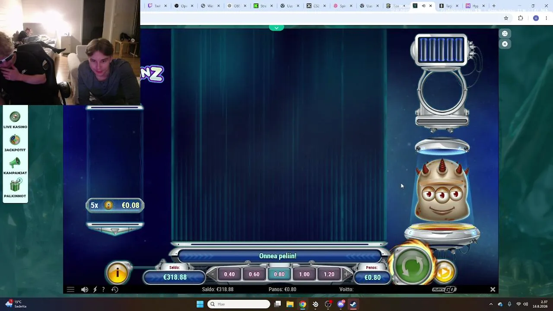
Task: Open File Explorer from the taskbar
Action: point(290,304)
